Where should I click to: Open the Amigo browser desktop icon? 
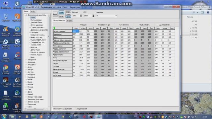tap(6, 106)
